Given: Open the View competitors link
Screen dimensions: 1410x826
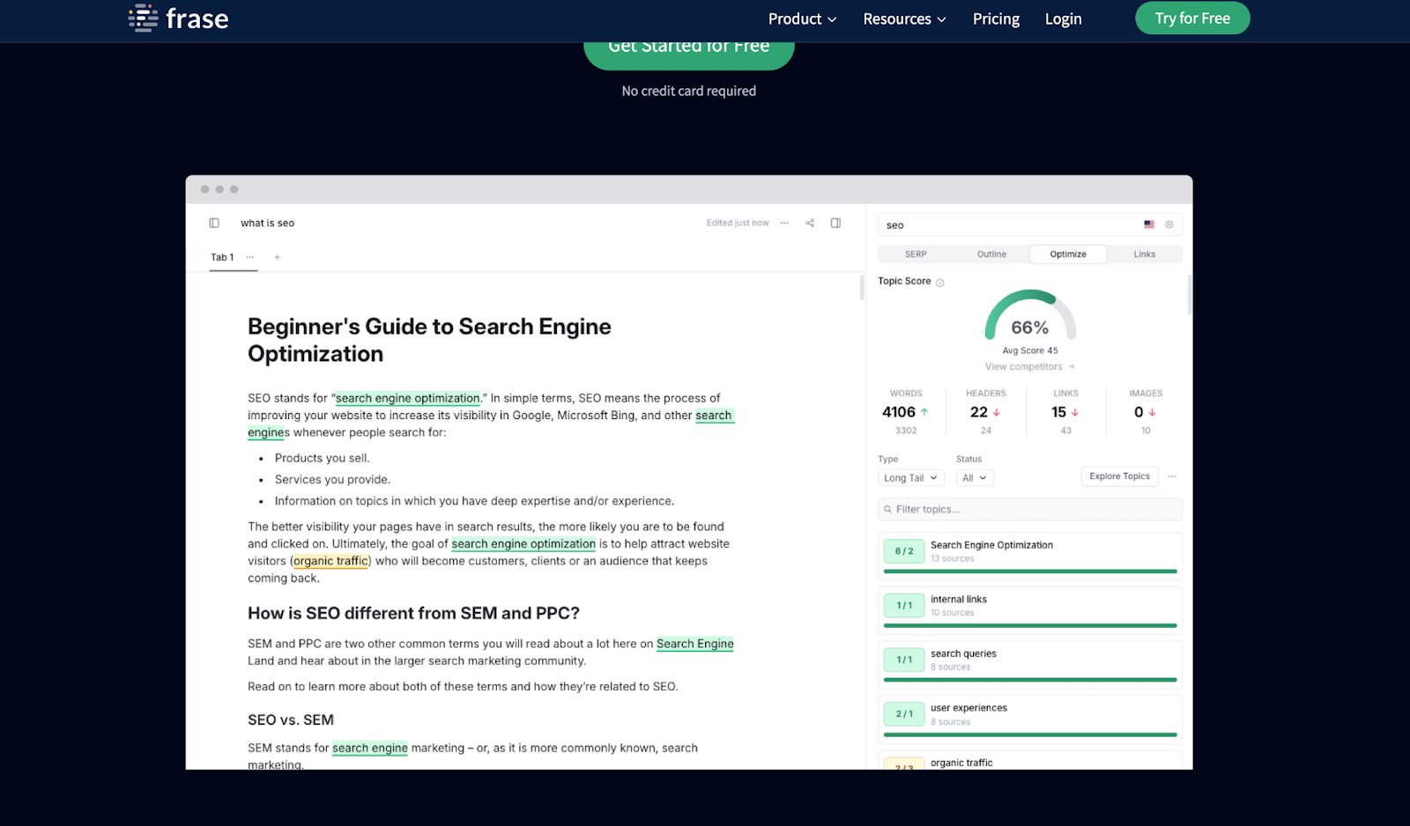Looking at the screenshot, I should click(x=1029, y=366).
